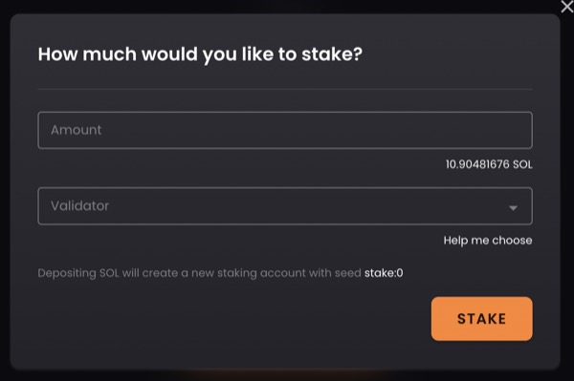Focus the Amount input field

click(285, 130)
